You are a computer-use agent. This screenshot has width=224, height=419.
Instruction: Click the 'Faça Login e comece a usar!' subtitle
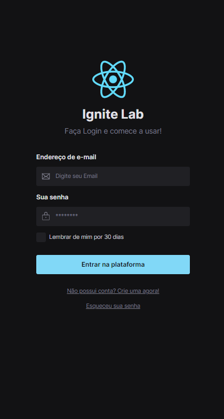tap(113, 131)
